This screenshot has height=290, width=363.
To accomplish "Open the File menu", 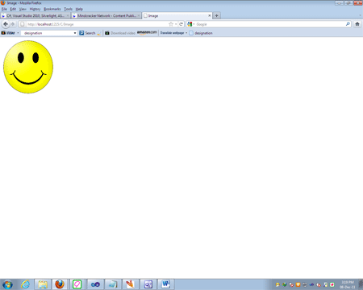I will pyautogui.click(x=4, y=9).
